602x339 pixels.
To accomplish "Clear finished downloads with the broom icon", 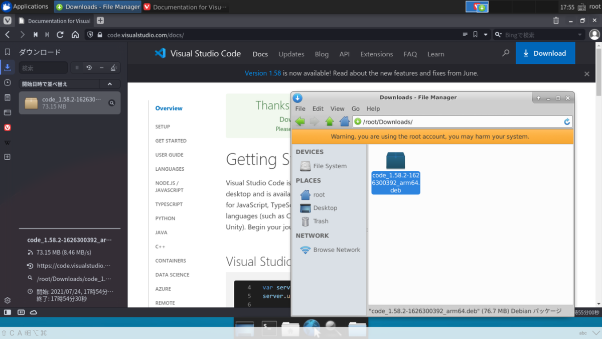I will tap(114, 68).
